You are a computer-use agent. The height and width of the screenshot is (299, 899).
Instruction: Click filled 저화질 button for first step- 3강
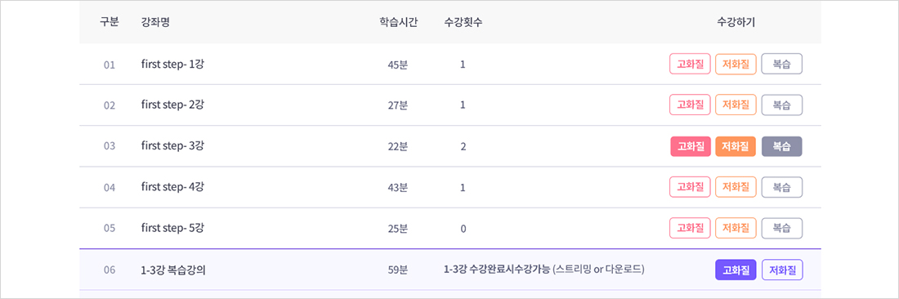click(736, 146)
